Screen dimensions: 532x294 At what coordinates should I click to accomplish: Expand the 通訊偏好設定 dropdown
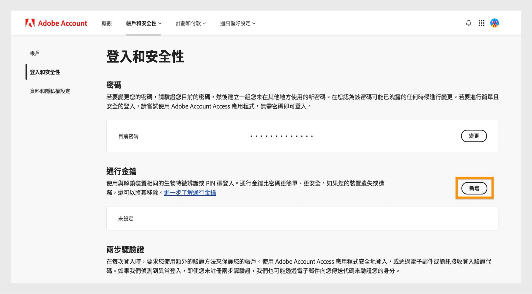(237, 24)
